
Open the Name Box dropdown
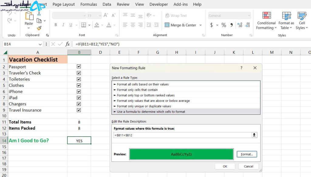tap(40, 44)
